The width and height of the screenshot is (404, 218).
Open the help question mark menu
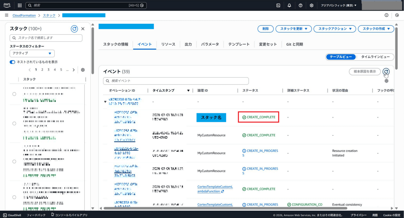(x=300, y=5)
